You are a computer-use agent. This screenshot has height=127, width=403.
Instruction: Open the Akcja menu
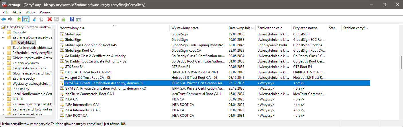tap(17, 12)
